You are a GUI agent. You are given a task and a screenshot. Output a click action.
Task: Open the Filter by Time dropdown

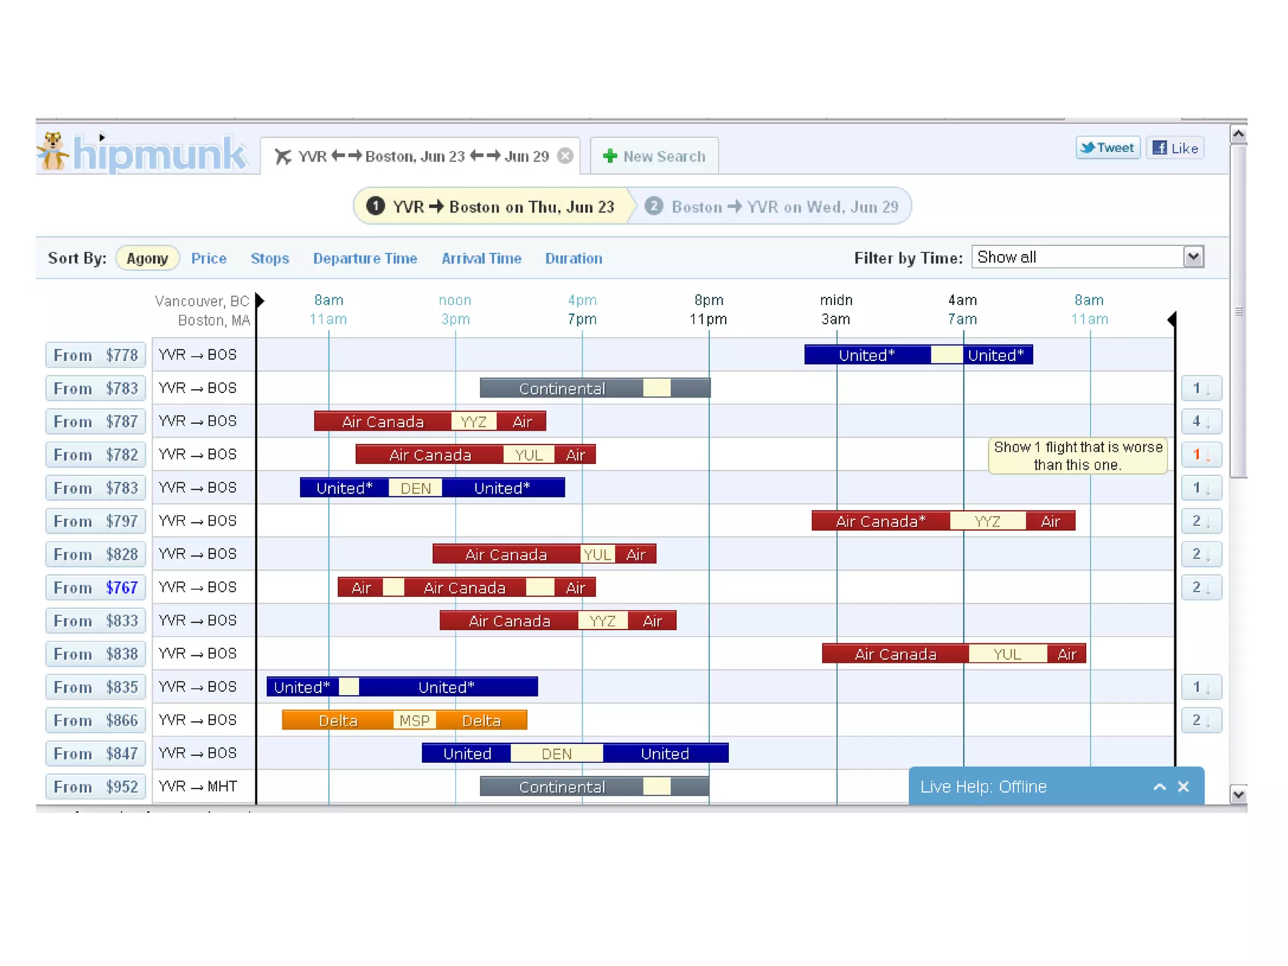tap(1087, 257)
